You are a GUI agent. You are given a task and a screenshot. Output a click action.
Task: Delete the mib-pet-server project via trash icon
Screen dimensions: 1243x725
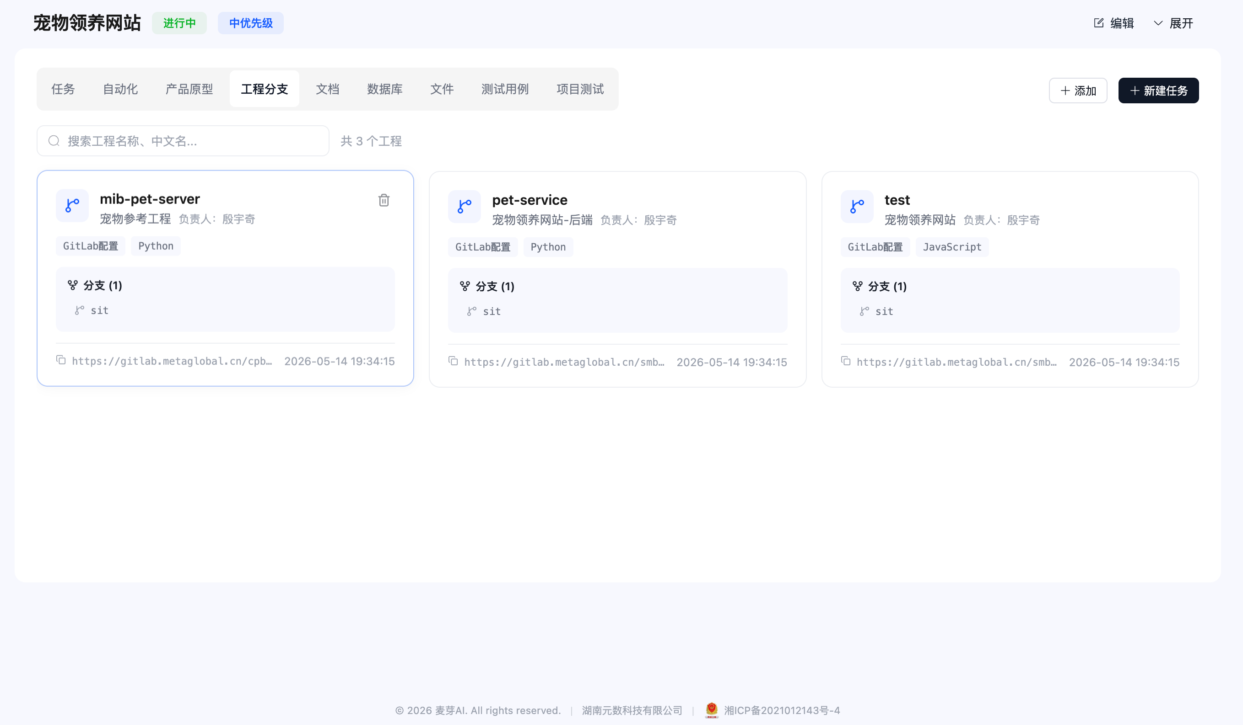click(384, 200)
